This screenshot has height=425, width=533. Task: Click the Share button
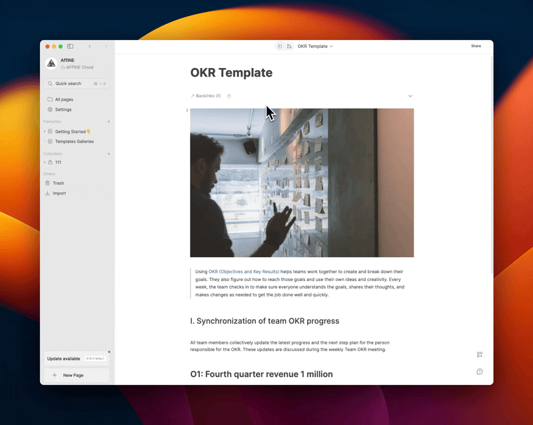coord(476,46)
